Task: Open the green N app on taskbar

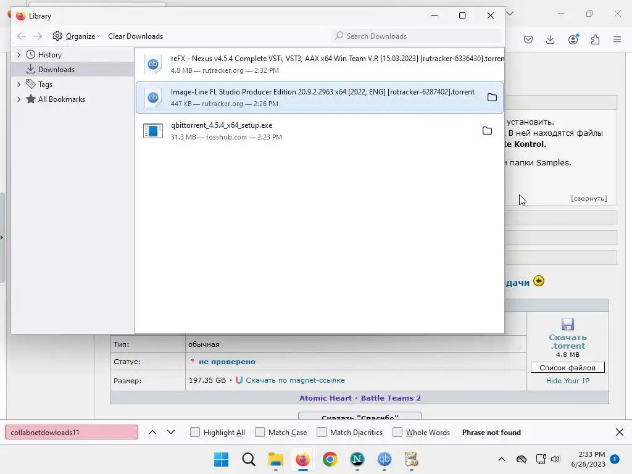Action: (357, 459)
